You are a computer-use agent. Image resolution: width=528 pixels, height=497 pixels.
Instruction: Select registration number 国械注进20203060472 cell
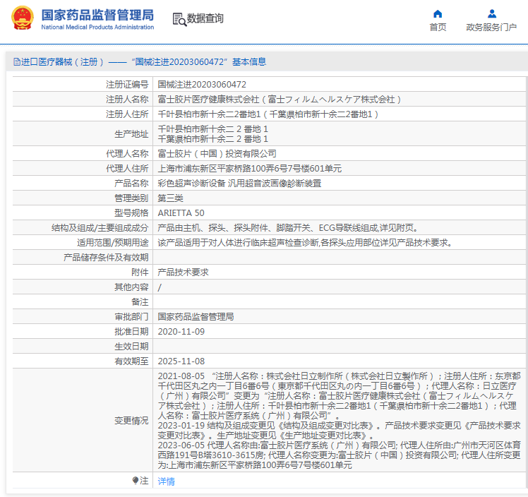click(x=202, y=85)
